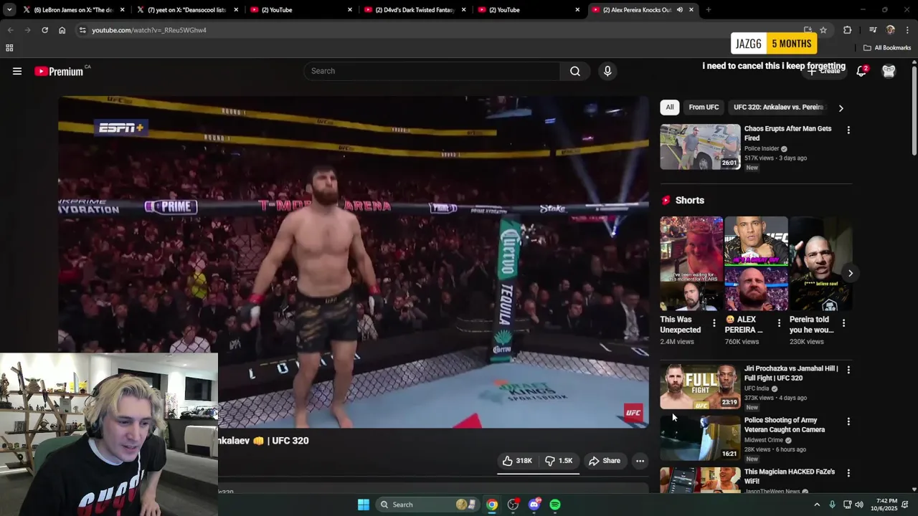918x516 pixels.
Task: Show more Shorts with the next arrow
Action: [x=850, y=273]
